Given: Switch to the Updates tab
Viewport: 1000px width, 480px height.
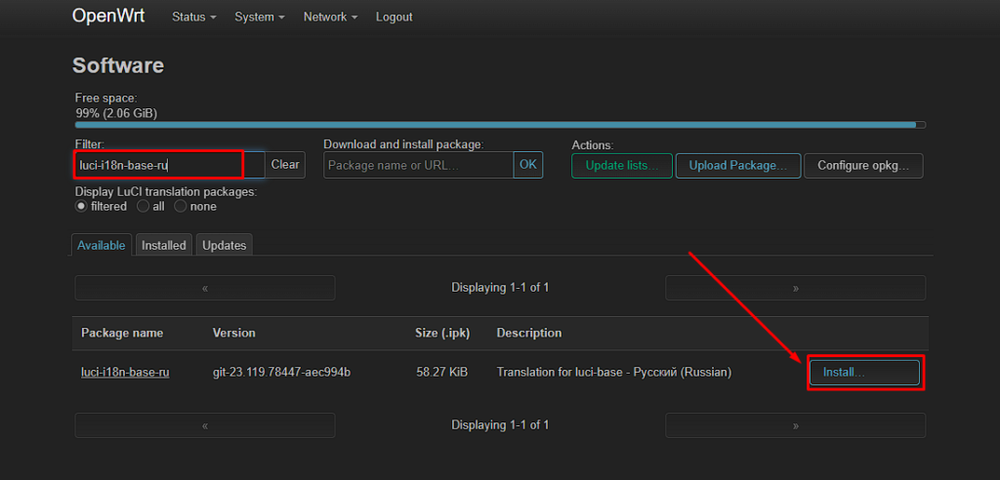Looking at the screenshot, I should 225,246.
